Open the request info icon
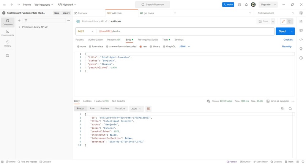 coord(301,58)
